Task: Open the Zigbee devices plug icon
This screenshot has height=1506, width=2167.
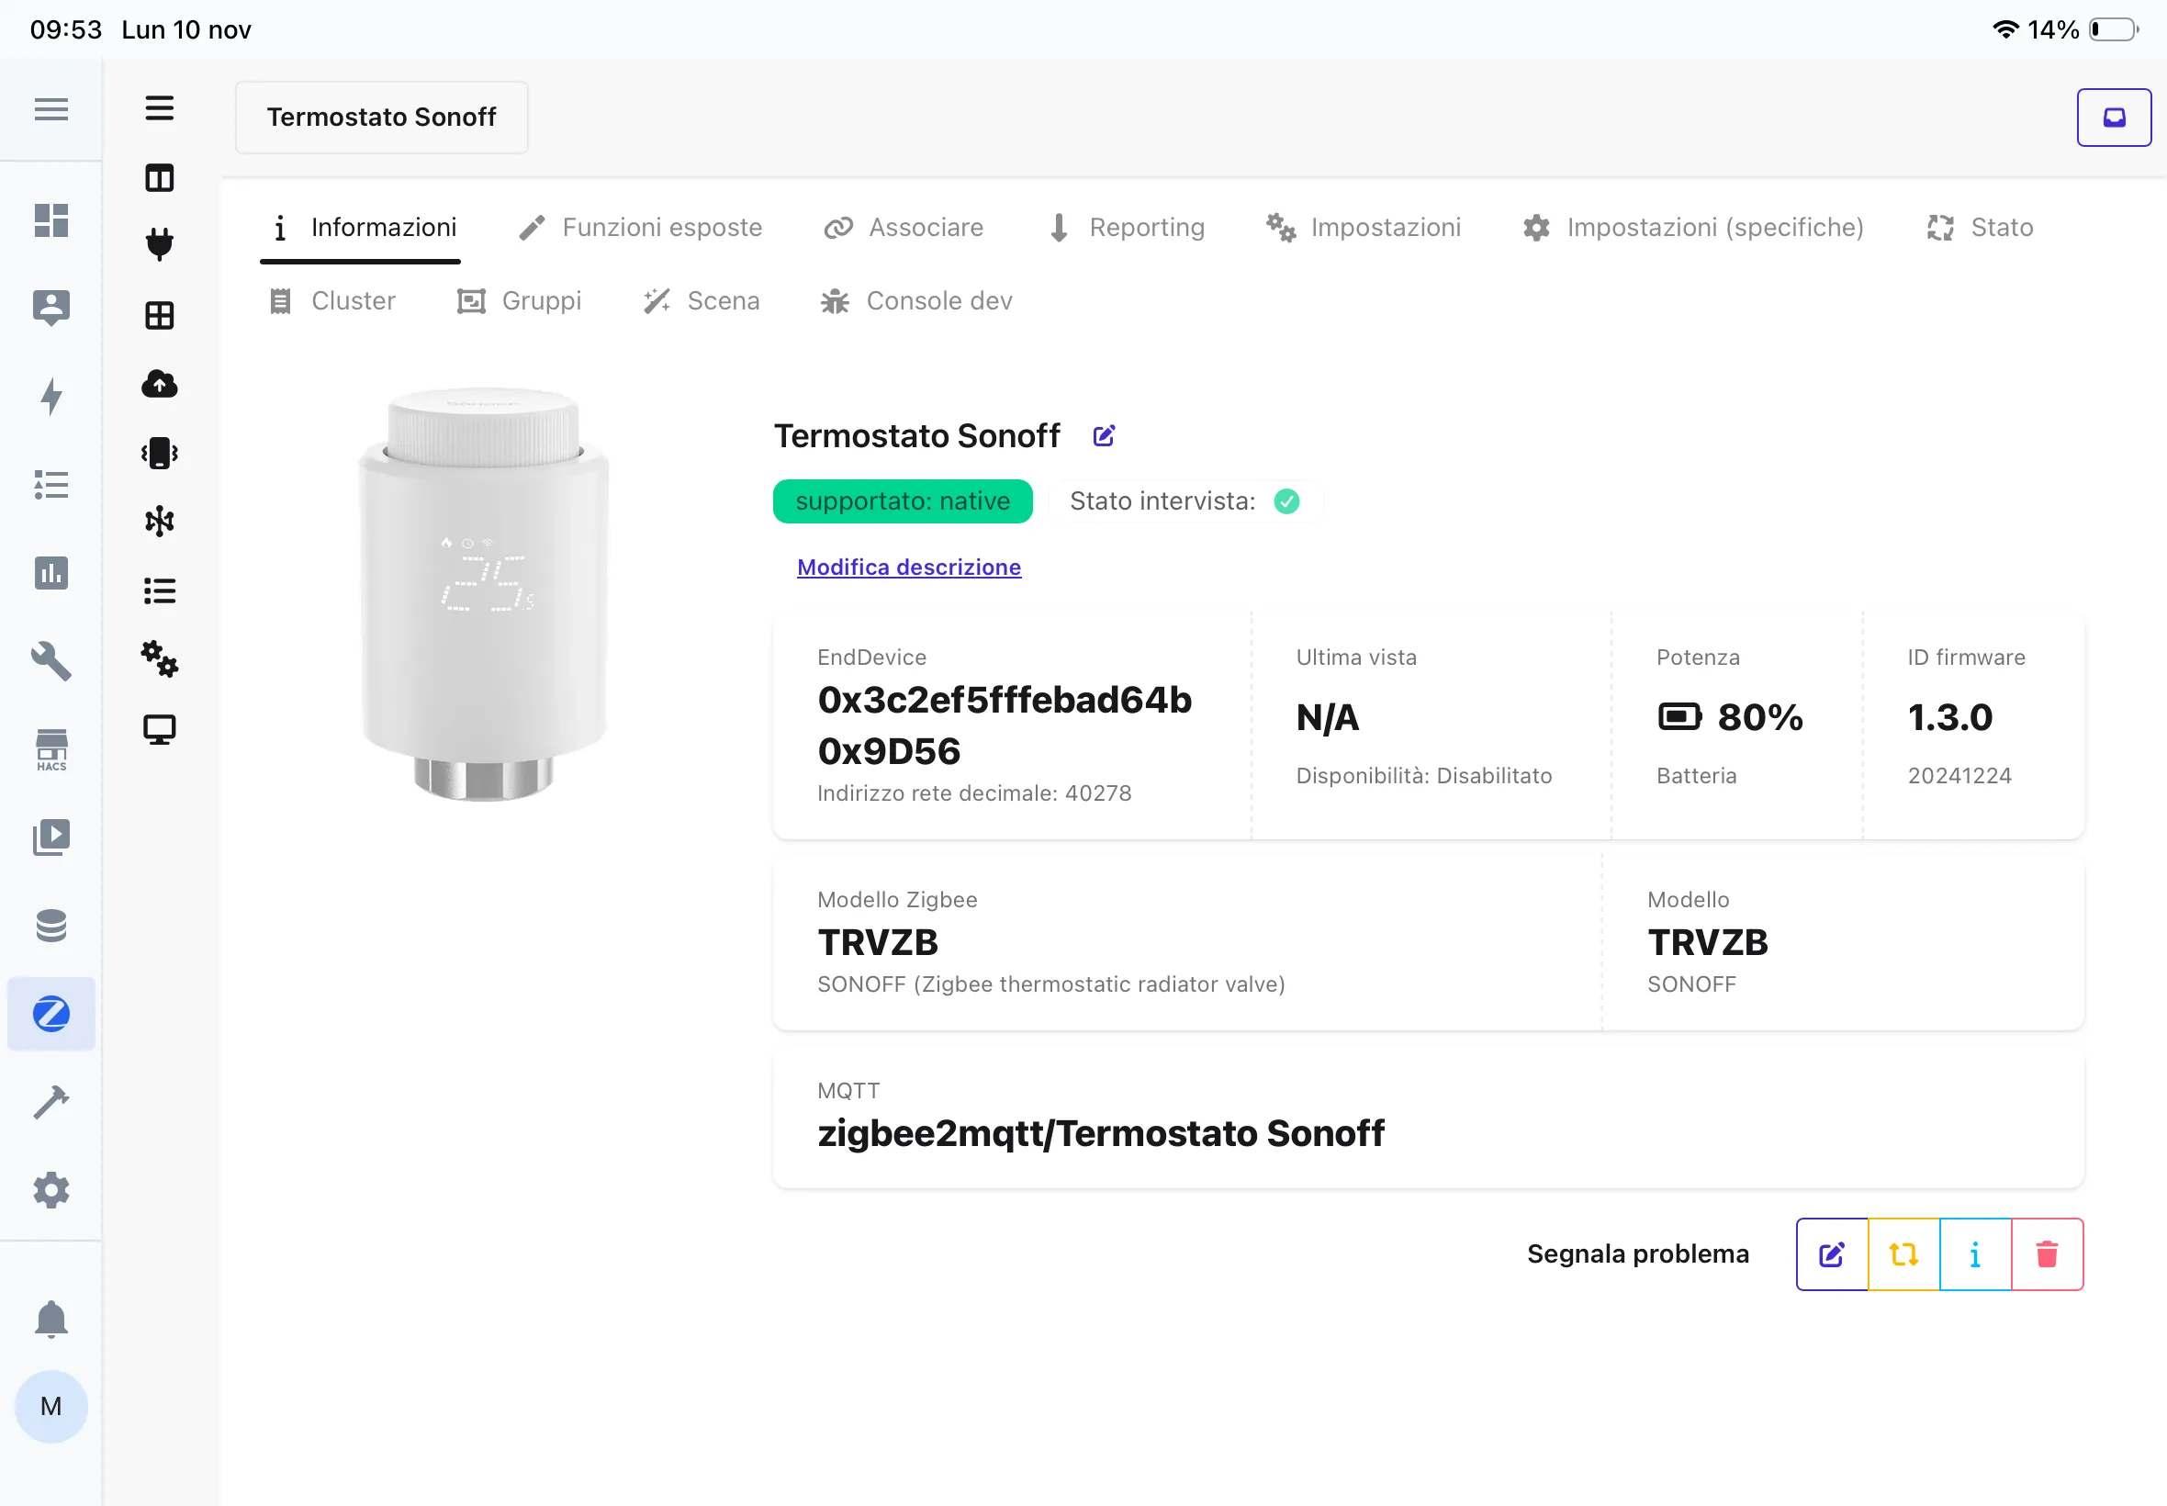Action: pyautogui.click(x=160, y=243)
